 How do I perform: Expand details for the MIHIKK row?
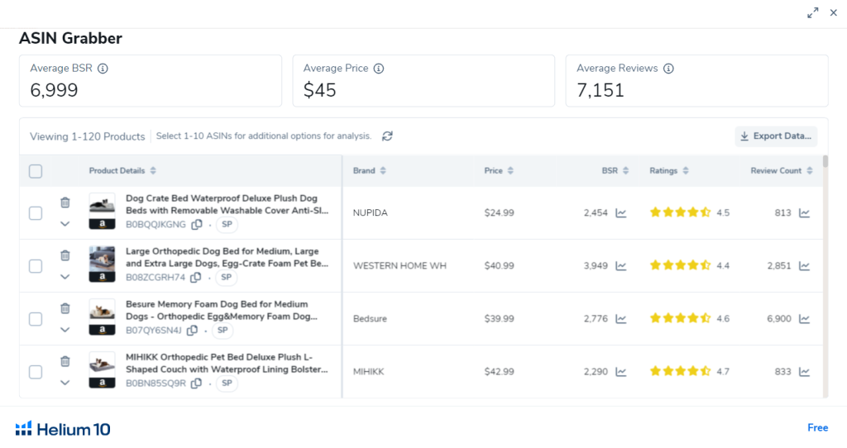click(x=65, y=383)
